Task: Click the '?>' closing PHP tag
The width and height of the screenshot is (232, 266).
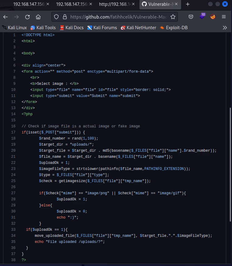Action: point(24,260)
